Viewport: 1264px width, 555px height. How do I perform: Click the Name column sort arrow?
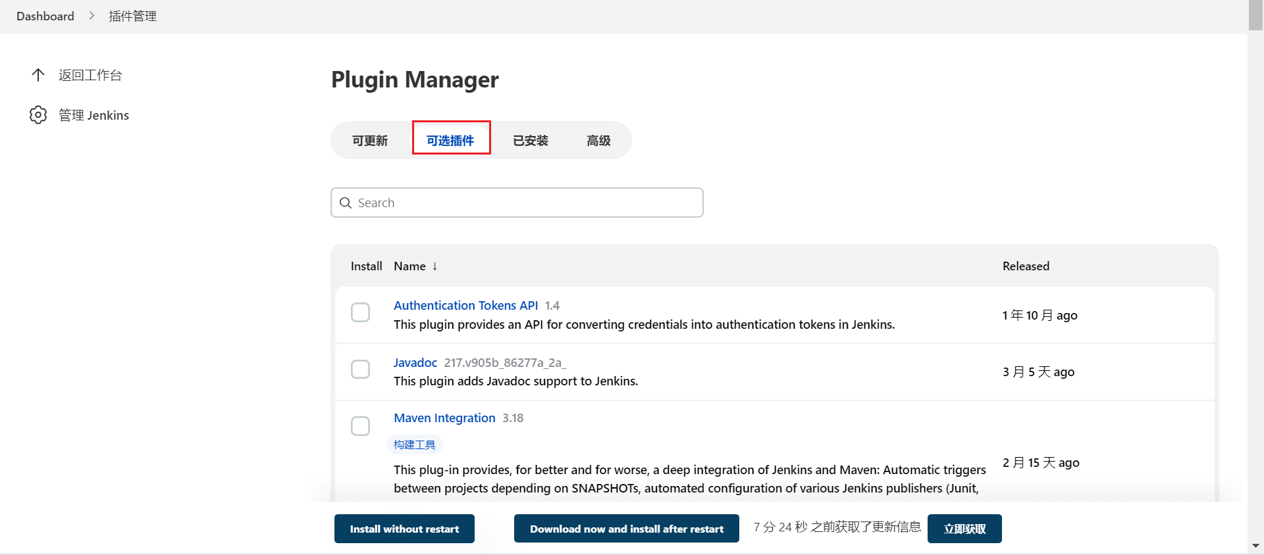tap(434, 266)
